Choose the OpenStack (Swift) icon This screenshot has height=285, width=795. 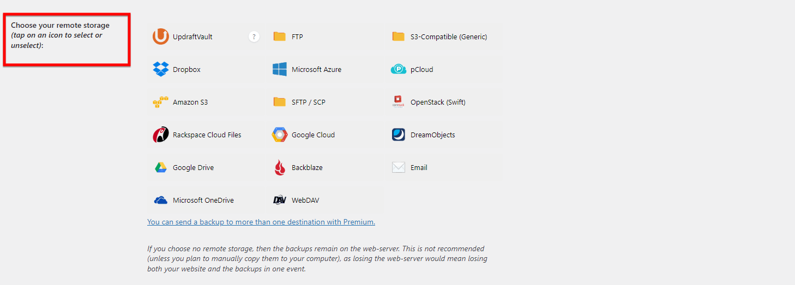399,102
